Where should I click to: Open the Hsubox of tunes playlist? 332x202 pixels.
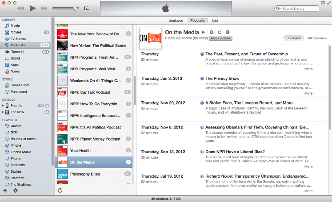pyautogui.click(x=23, y=139)
